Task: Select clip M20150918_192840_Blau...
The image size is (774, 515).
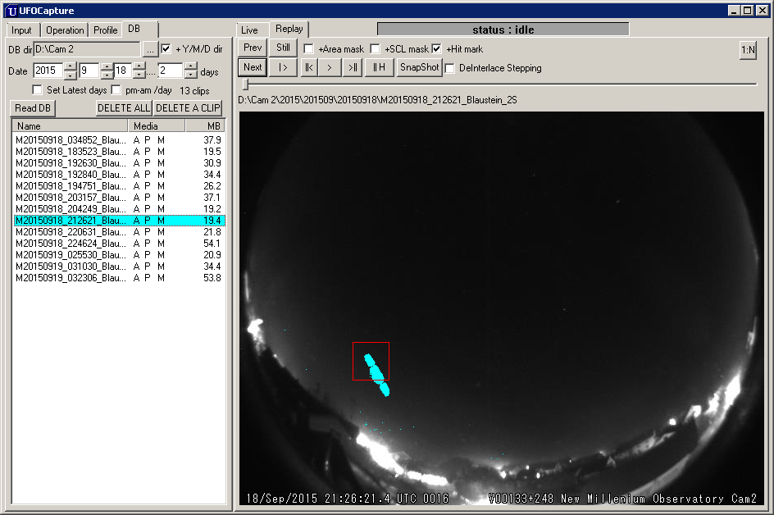Action: coord(119,175)
